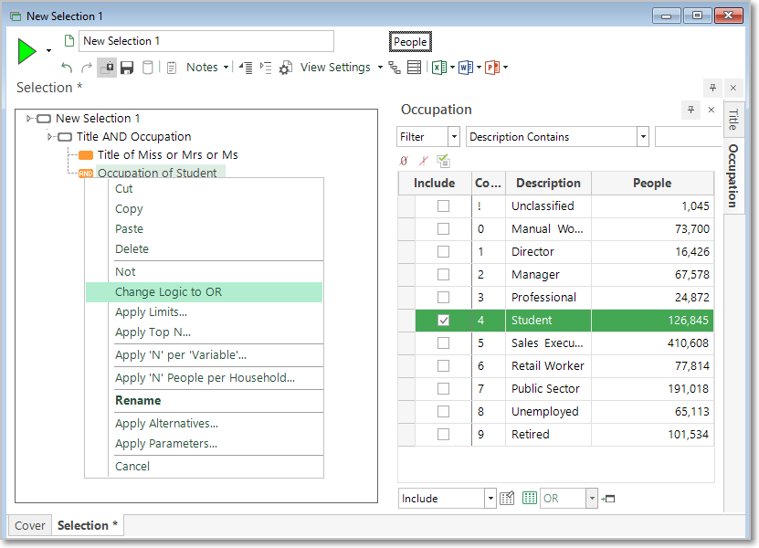Screen dimensions: 759x548
Task: Click the gear document icon beside View Settings
Action: [286, 68]
